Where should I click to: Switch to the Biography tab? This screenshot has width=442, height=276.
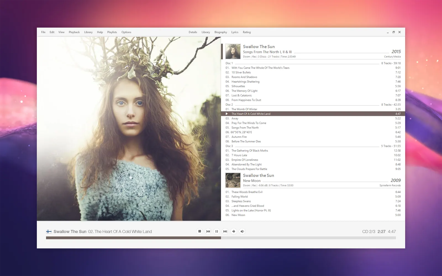(221, 32)
